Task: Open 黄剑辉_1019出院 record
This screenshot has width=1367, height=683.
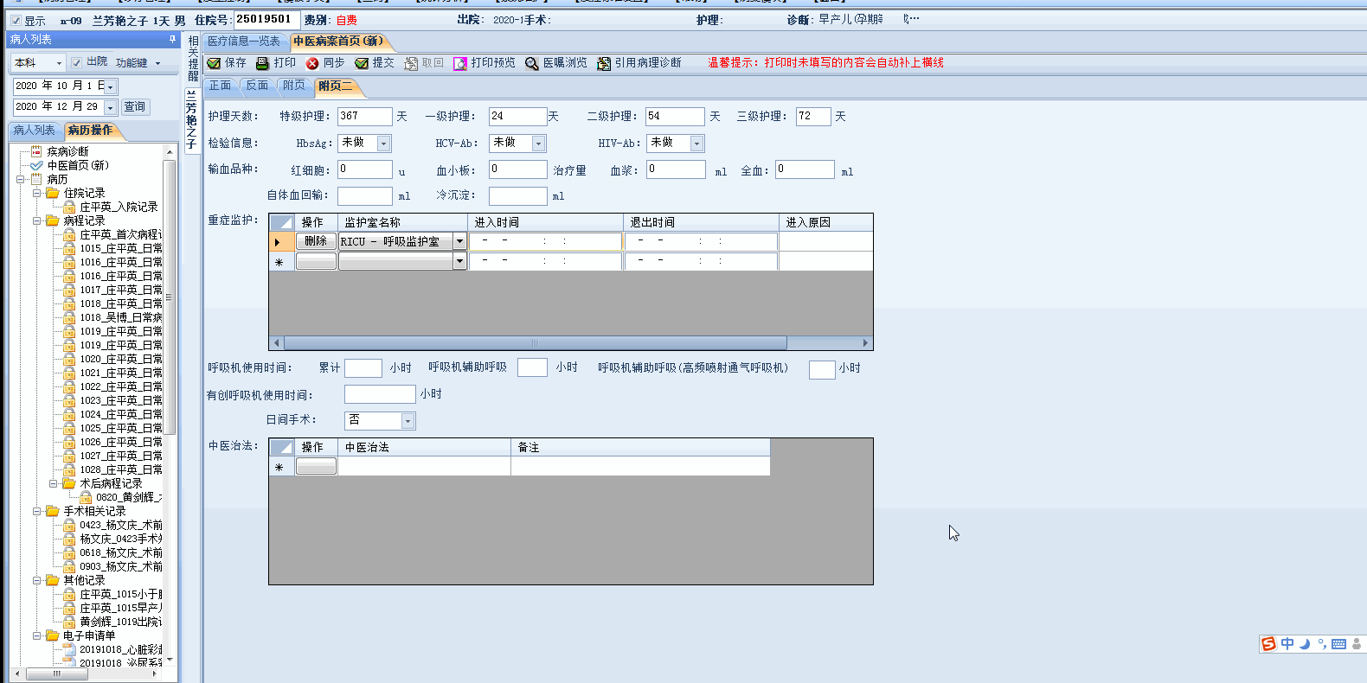Action: click(121, 622)
